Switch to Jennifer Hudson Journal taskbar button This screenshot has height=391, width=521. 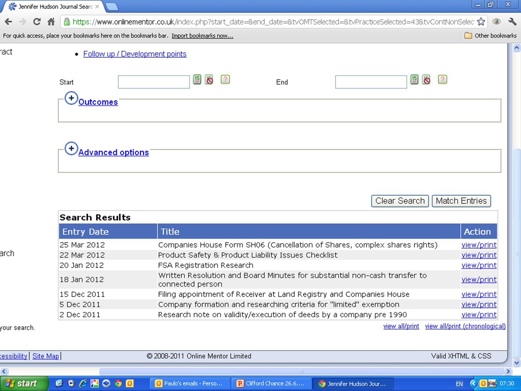[353, 383]
